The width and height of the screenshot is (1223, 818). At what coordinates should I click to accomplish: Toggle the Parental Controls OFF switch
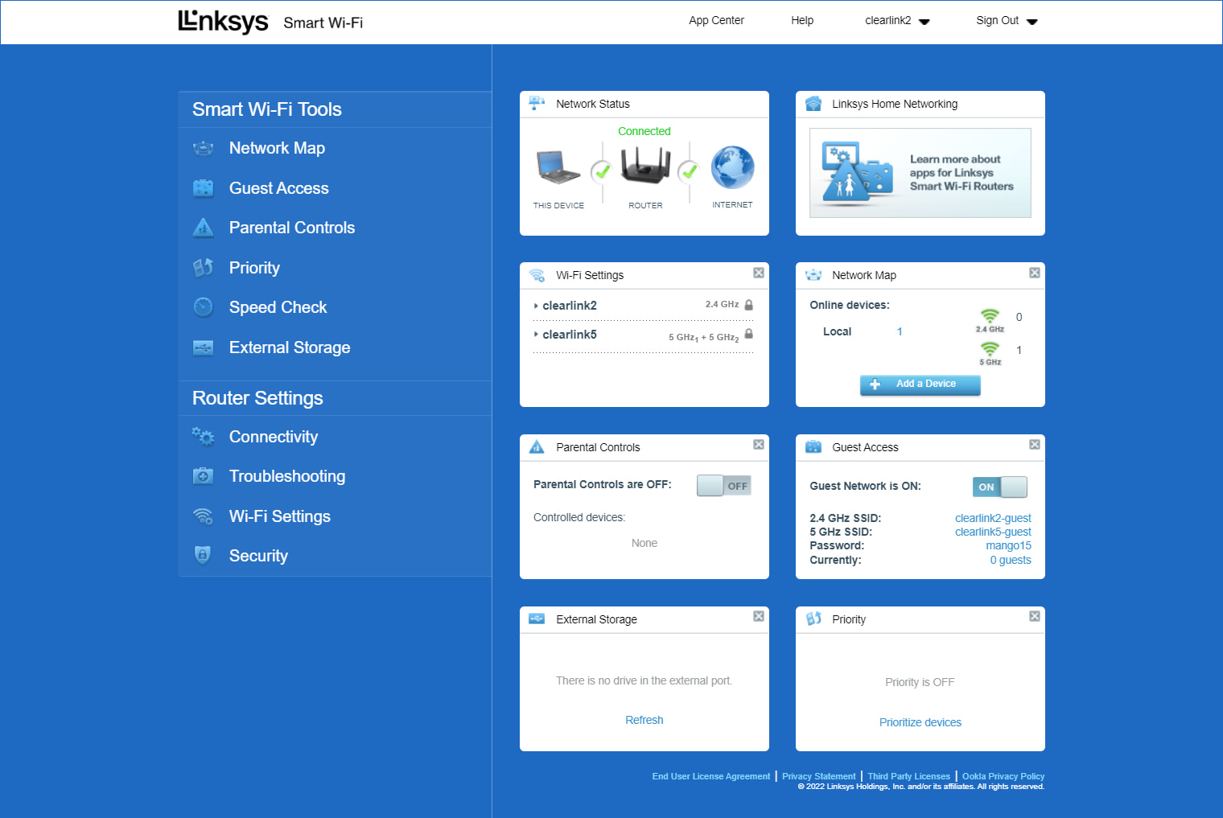click(x=723, y=485)
